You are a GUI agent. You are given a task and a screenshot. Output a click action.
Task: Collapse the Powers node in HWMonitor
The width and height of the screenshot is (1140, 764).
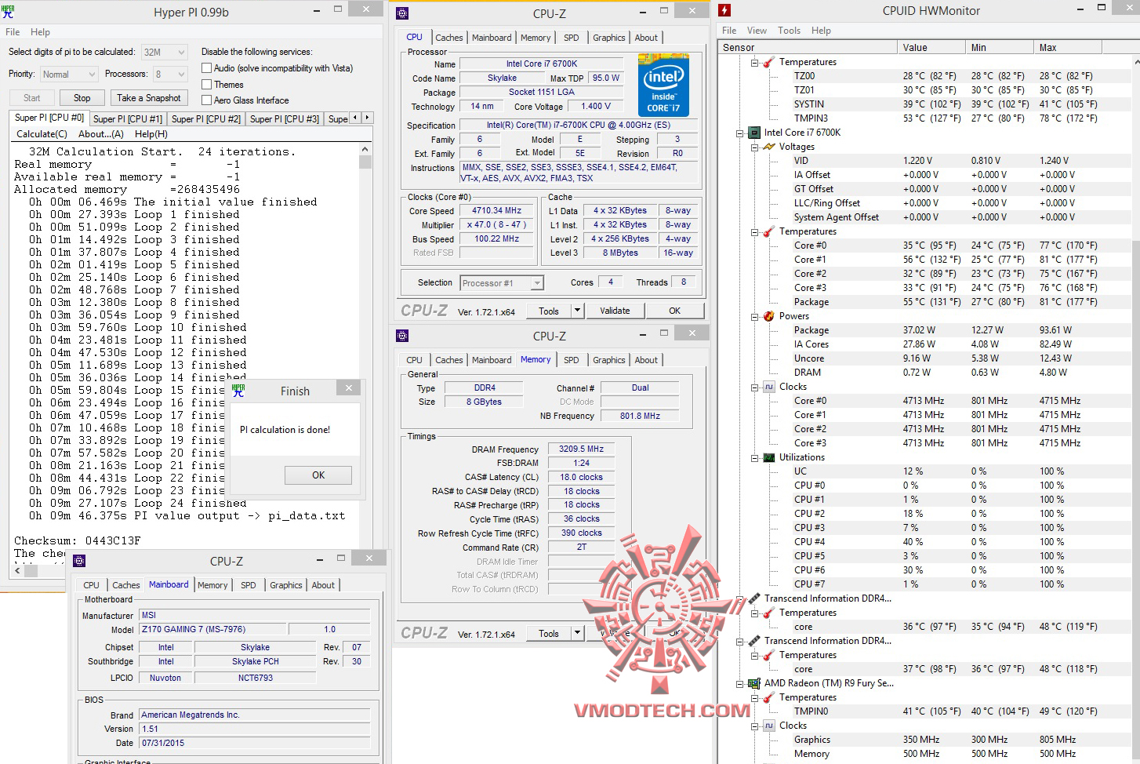[754, 316]
